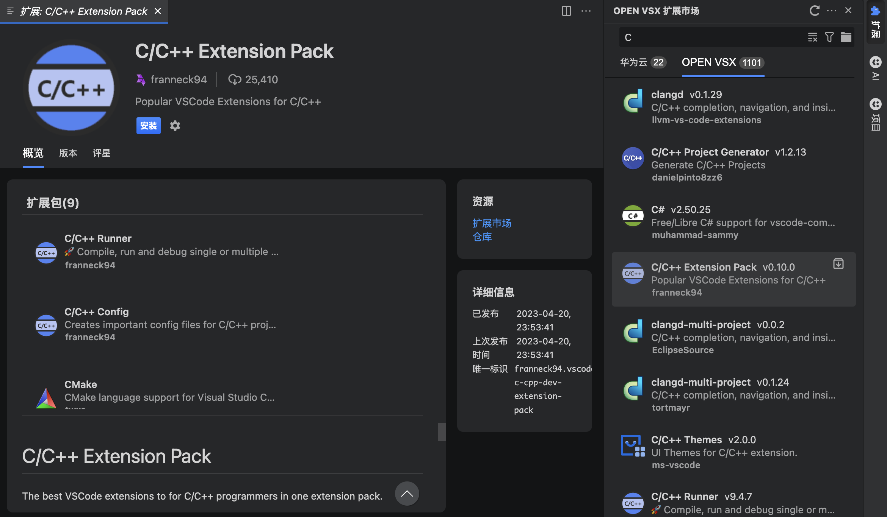Click install icon on C/C++ Extension Pack row
This screenshot has height=517, width=887.
[838, 263]
